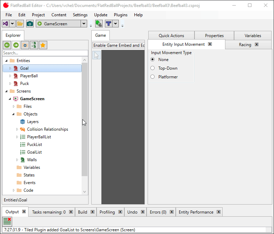Image resolution: width=274 pixels, height=234 pixels.
Task: Click the Visual Studio icon in toolbar
Action: coord(5,24)
